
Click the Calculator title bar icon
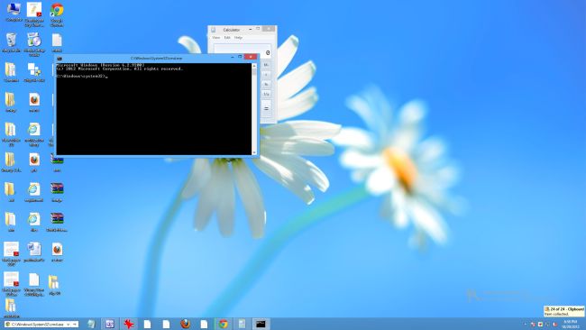click(x=214, y=30)
